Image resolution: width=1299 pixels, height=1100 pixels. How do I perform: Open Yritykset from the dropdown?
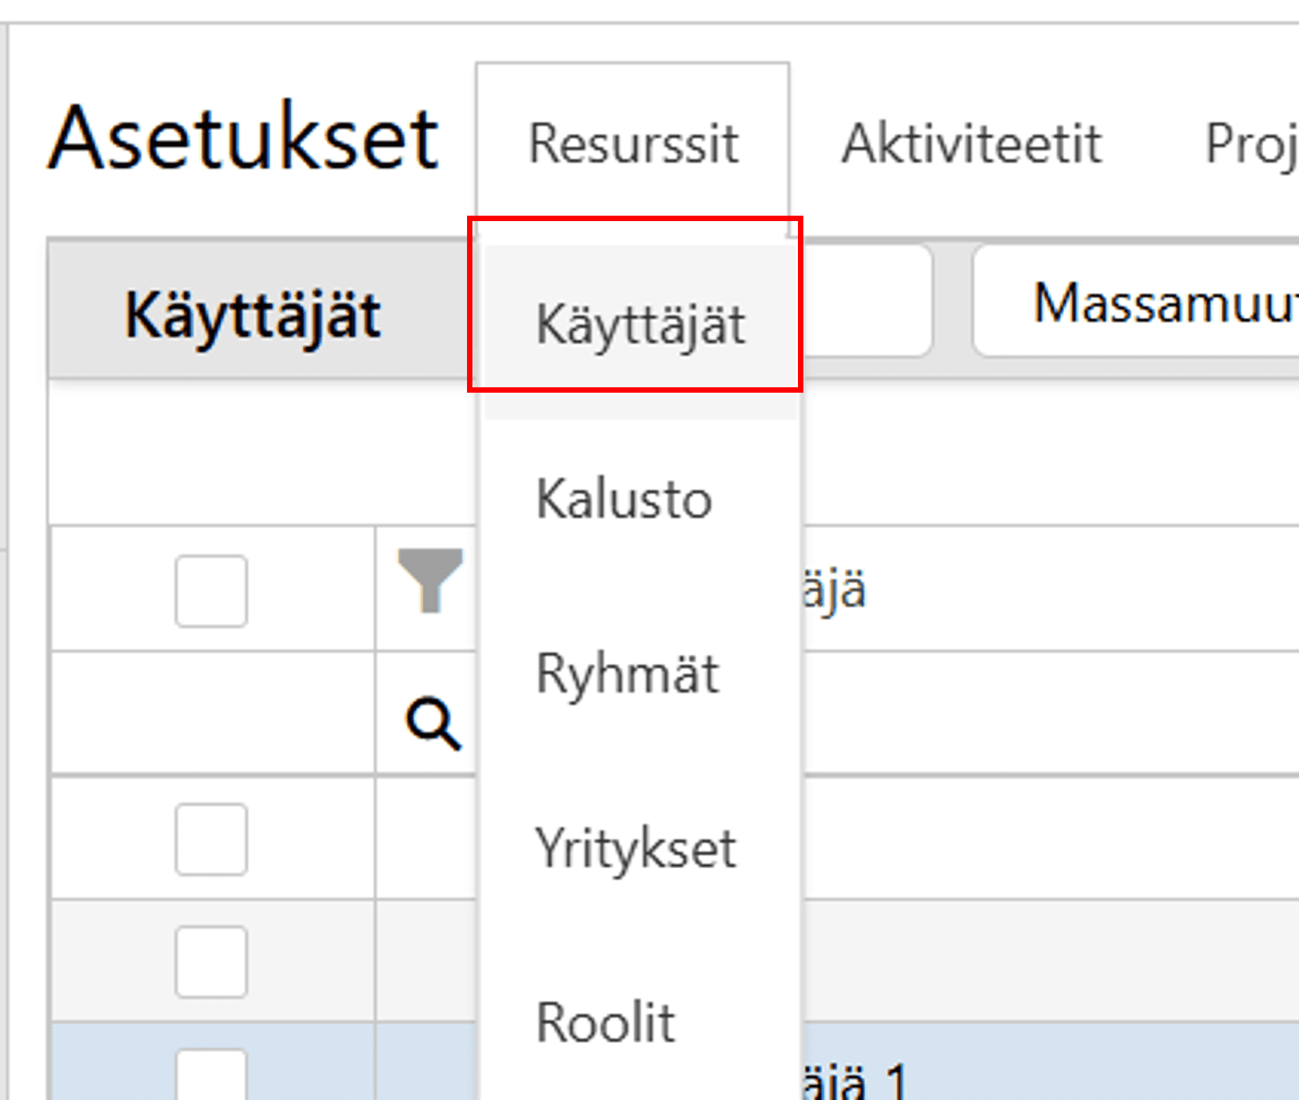[635, 849]
